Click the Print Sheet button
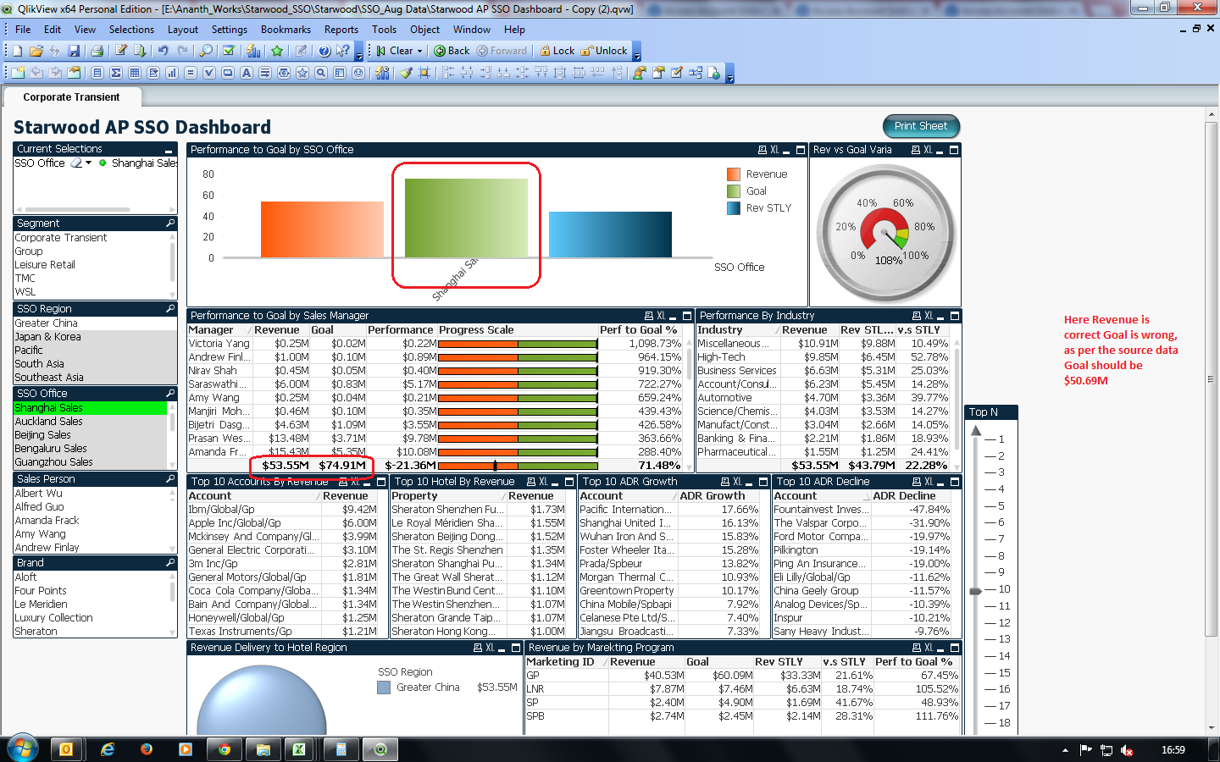The height and width of the screenshot is (762, 1220). [921, 126]
